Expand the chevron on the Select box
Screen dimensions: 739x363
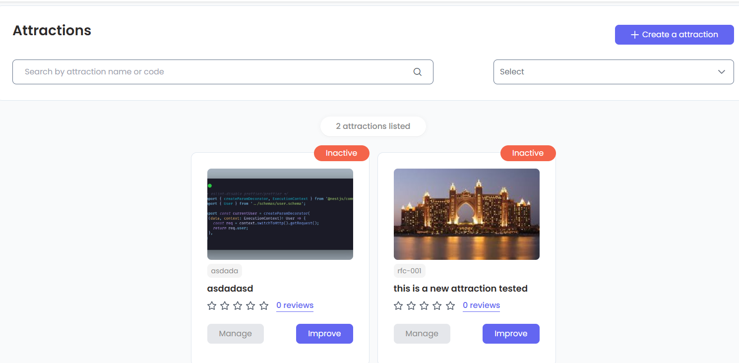coord(722,71)
